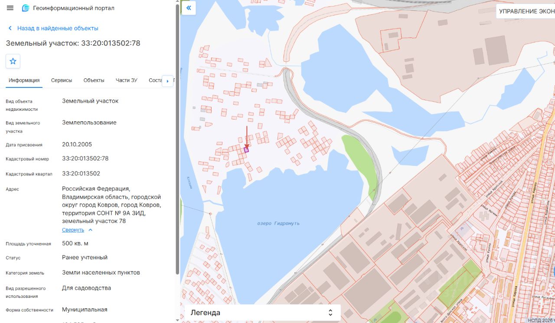Go back via the left arrow icon
The height and width of the screenshot is (323, 555).
(x=10, y=28)
